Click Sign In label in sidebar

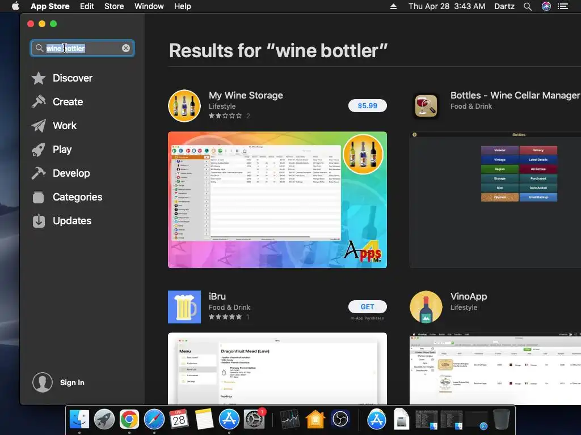[x=72, y=382]
